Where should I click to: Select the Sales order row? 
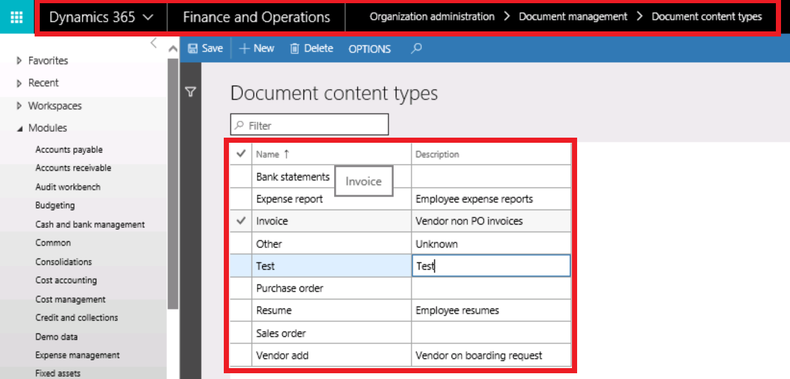pyautogui.click(x=400, y=333)
